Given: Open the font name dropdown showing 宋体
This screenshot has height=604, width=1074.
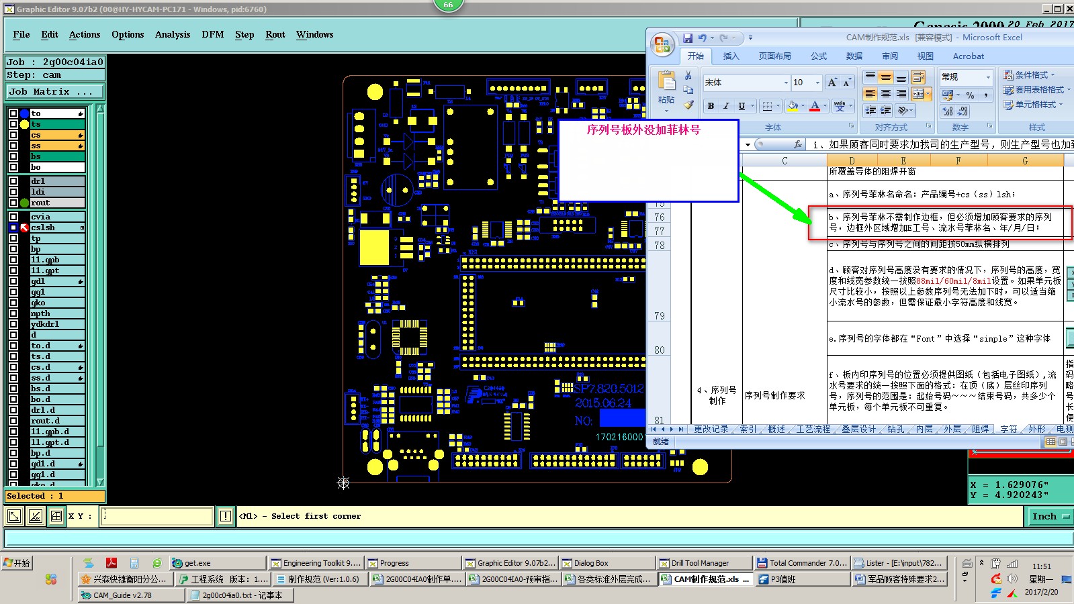Looking at the screenshot, I should pos(786,83).
